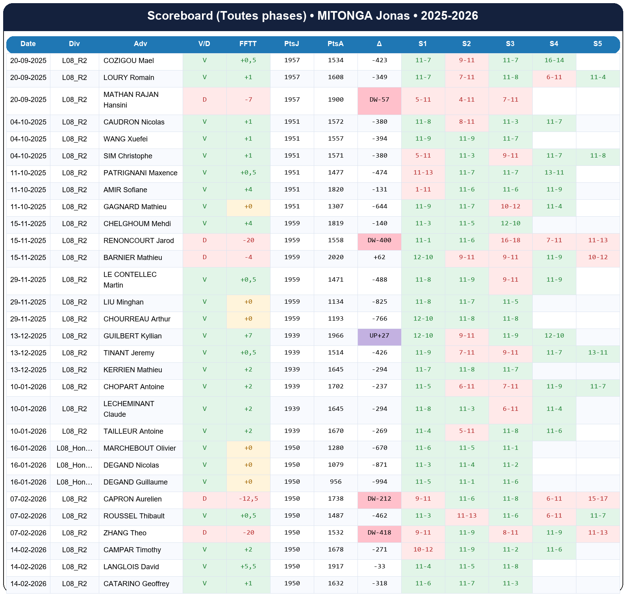Screen dimensions: 626x596
Task: Click the Date column header
Action: pyautogui.click(x=28, y=44)
